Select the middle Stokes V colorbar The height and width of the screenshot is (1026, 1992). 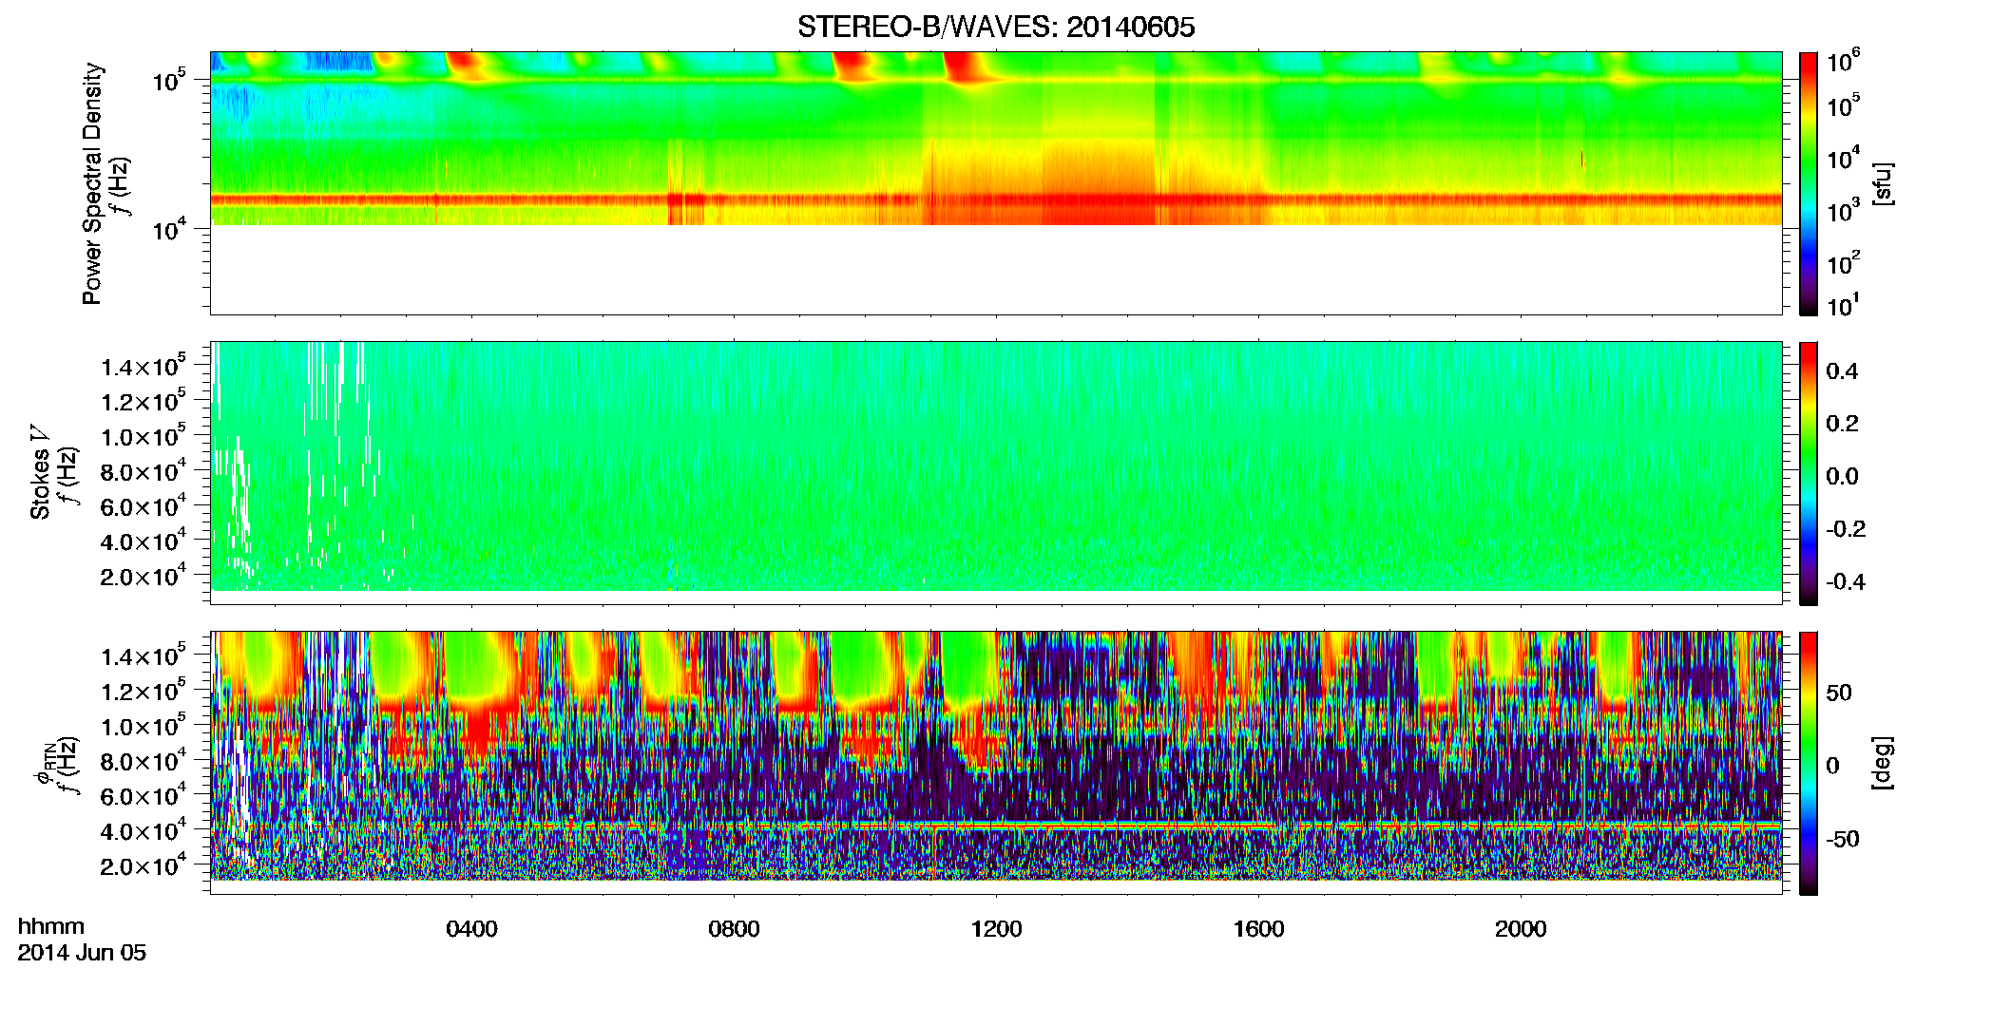pos(1808,473)
